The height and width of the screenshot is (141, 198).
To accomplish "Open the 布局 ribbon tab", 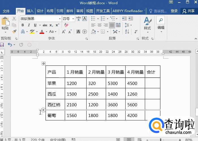I will 50,11.
